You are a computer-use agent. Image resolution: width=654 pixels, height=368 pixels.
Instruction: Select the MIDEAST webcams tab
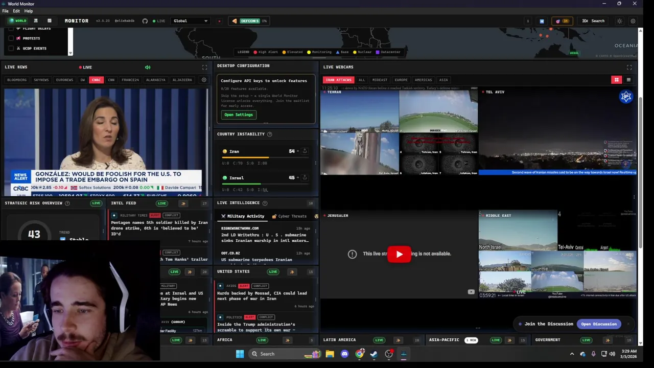tap(380, 80)
